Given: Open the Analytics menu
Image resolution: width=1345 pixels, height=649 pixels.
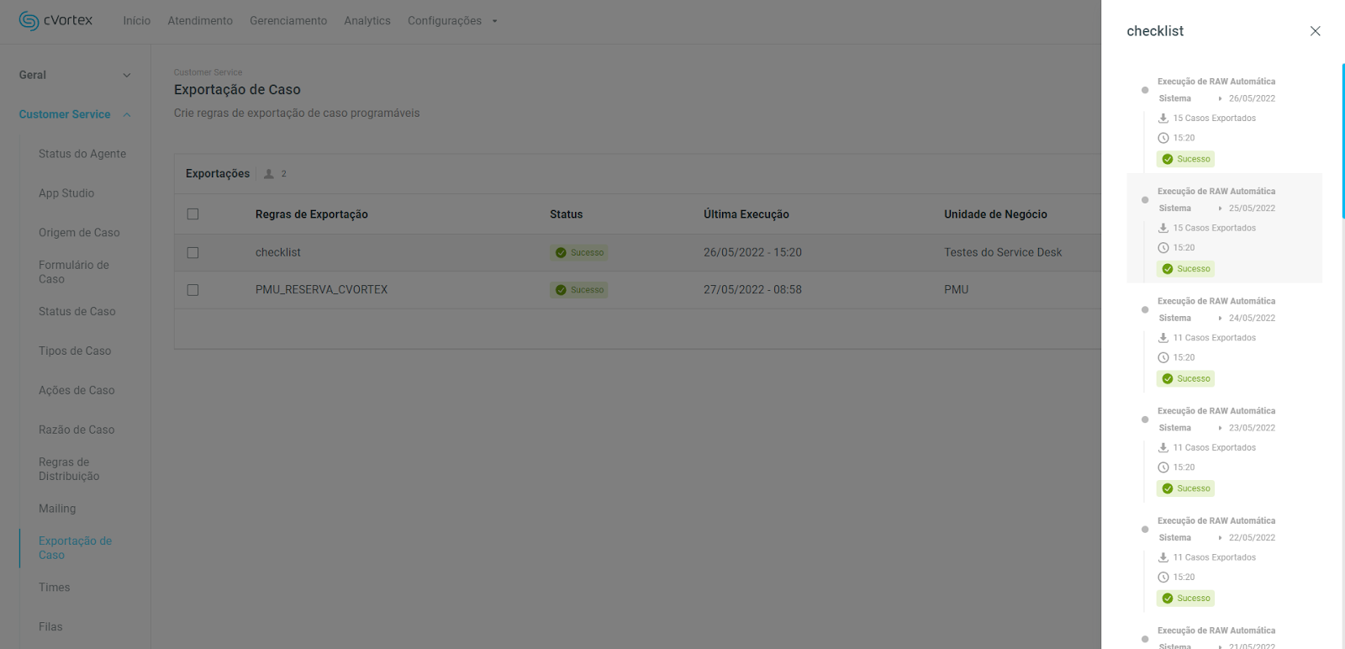Looking at the screenshot, I should tap(367, 21).
